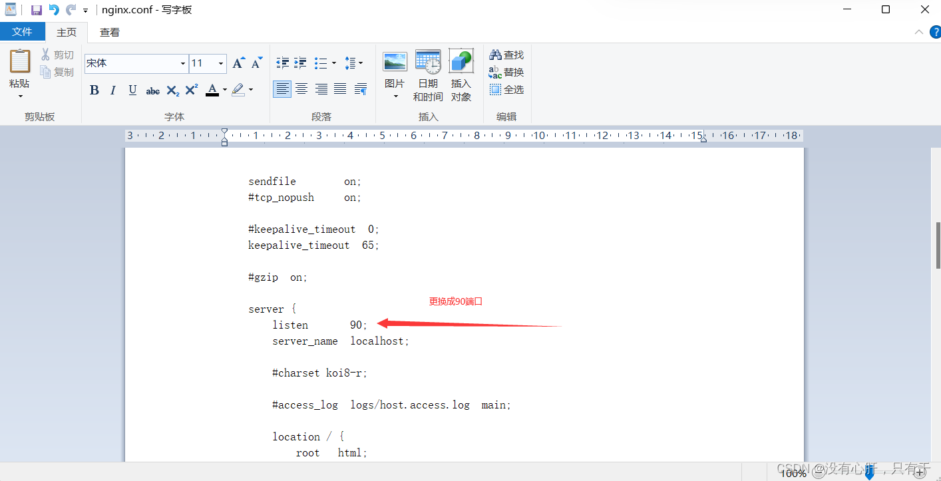Open the Quick Access Toolbar customize arrow
Viewport: 941px width, 481px height.
tap(85, 11)
